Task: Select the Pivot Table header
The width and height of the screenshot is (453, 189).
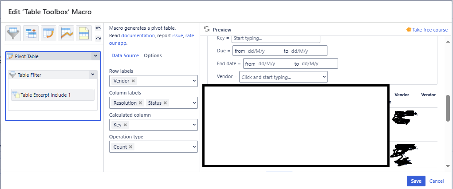Action: coord(53,56)
